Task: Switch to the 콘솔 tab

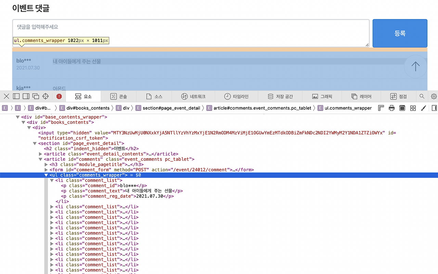Action: 119,96
